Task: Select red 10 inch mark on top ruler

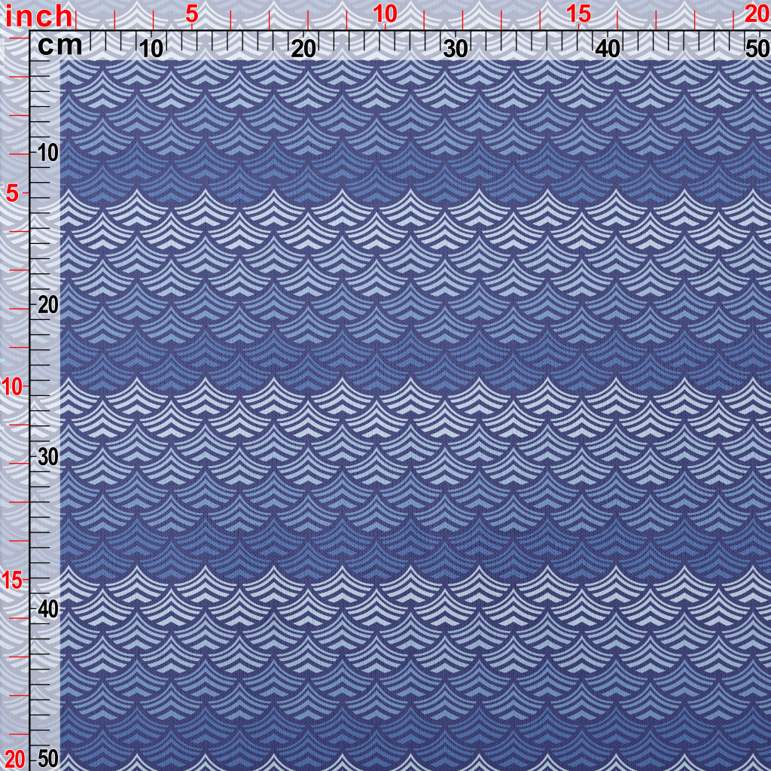Action: coord(385,14)
